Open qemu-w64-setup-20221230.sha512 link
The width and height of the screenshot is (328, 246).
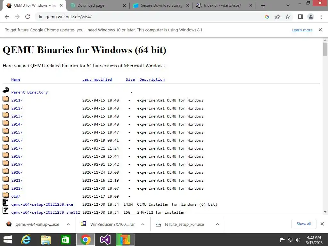tap(45, 212)
